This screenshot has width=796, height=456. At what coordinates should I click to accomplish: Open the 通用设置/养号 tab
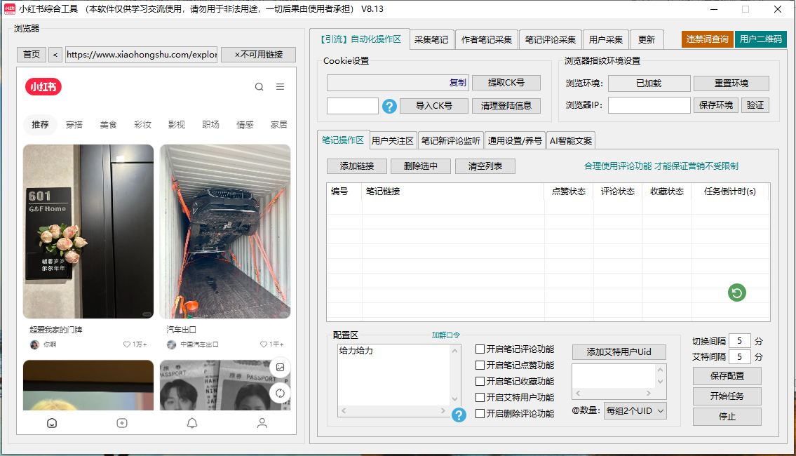coord(515,140)
